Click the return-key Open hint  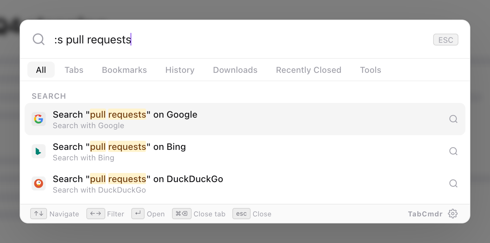click(x=138, y=214)
